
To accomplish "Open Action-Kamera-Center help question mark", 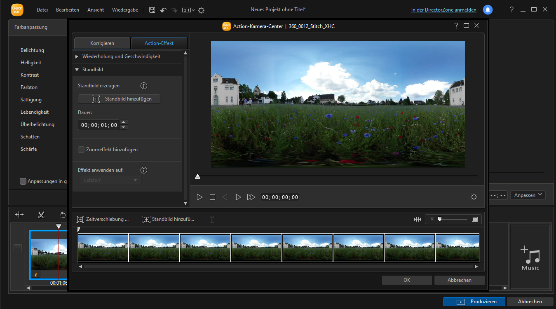I will click(x=456, y=26).
